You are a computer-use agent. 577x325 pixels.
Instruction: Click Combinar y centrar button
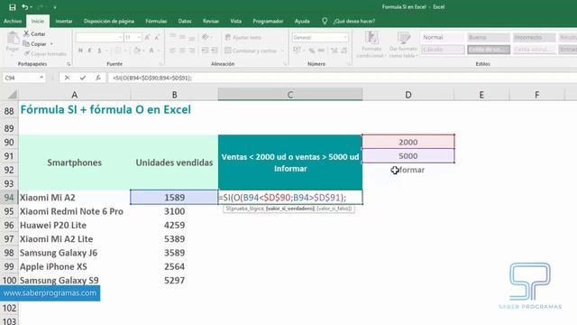[251, 51]
